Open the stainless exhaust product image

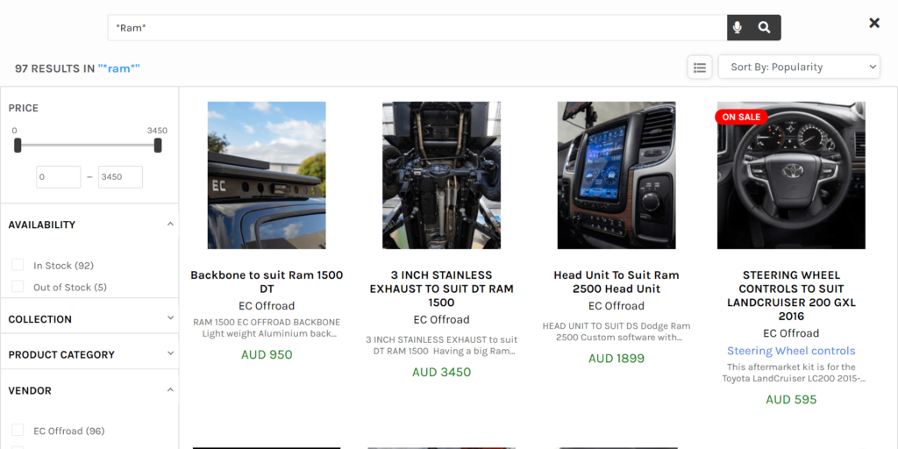tap(442, 175)
